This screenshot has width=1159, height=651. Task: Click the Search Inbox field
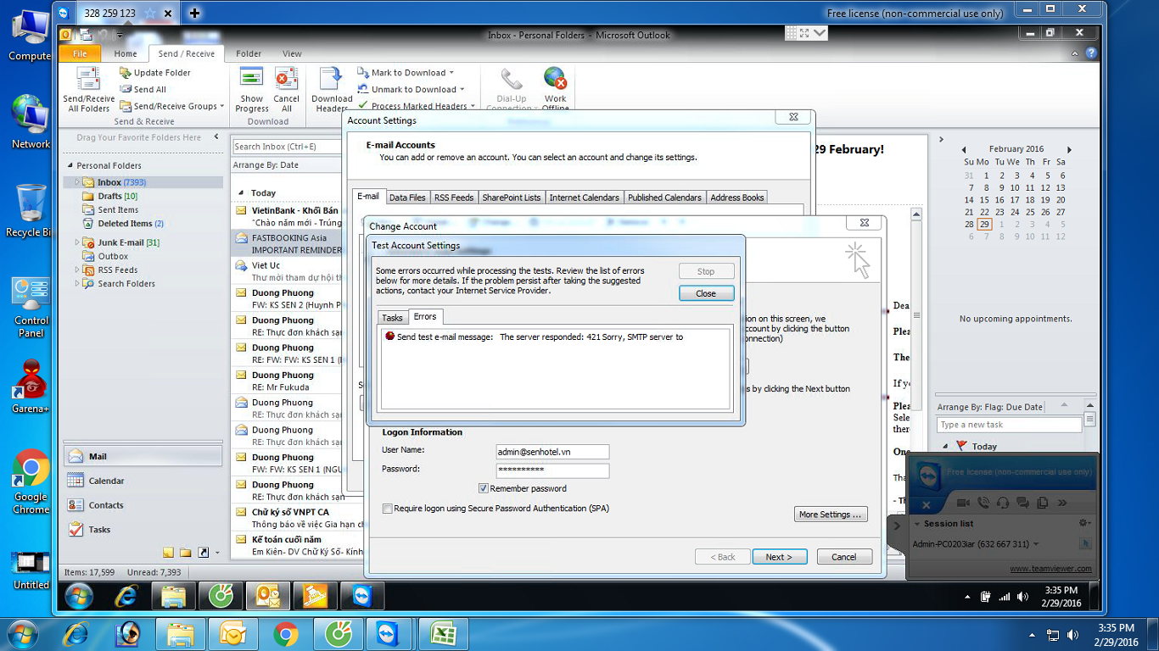pyautogui.click(x=288, y=147)
